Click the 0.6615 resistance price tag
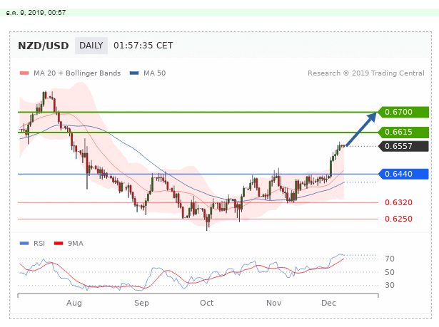Screen dimensions: 439x327 pyautogui.click(x=403, y=132)
